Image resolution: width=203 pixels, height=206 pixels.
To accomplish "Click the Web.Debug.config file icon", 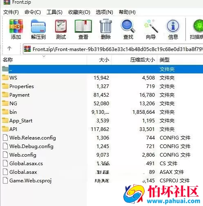I will (x=5, y=146).
